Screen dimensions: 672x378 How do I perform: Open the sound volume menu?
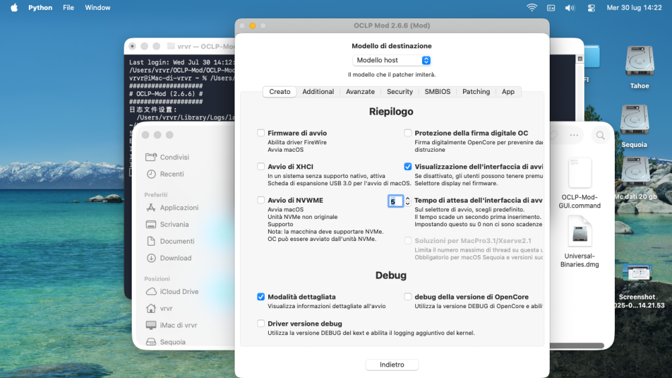[570, 7]
